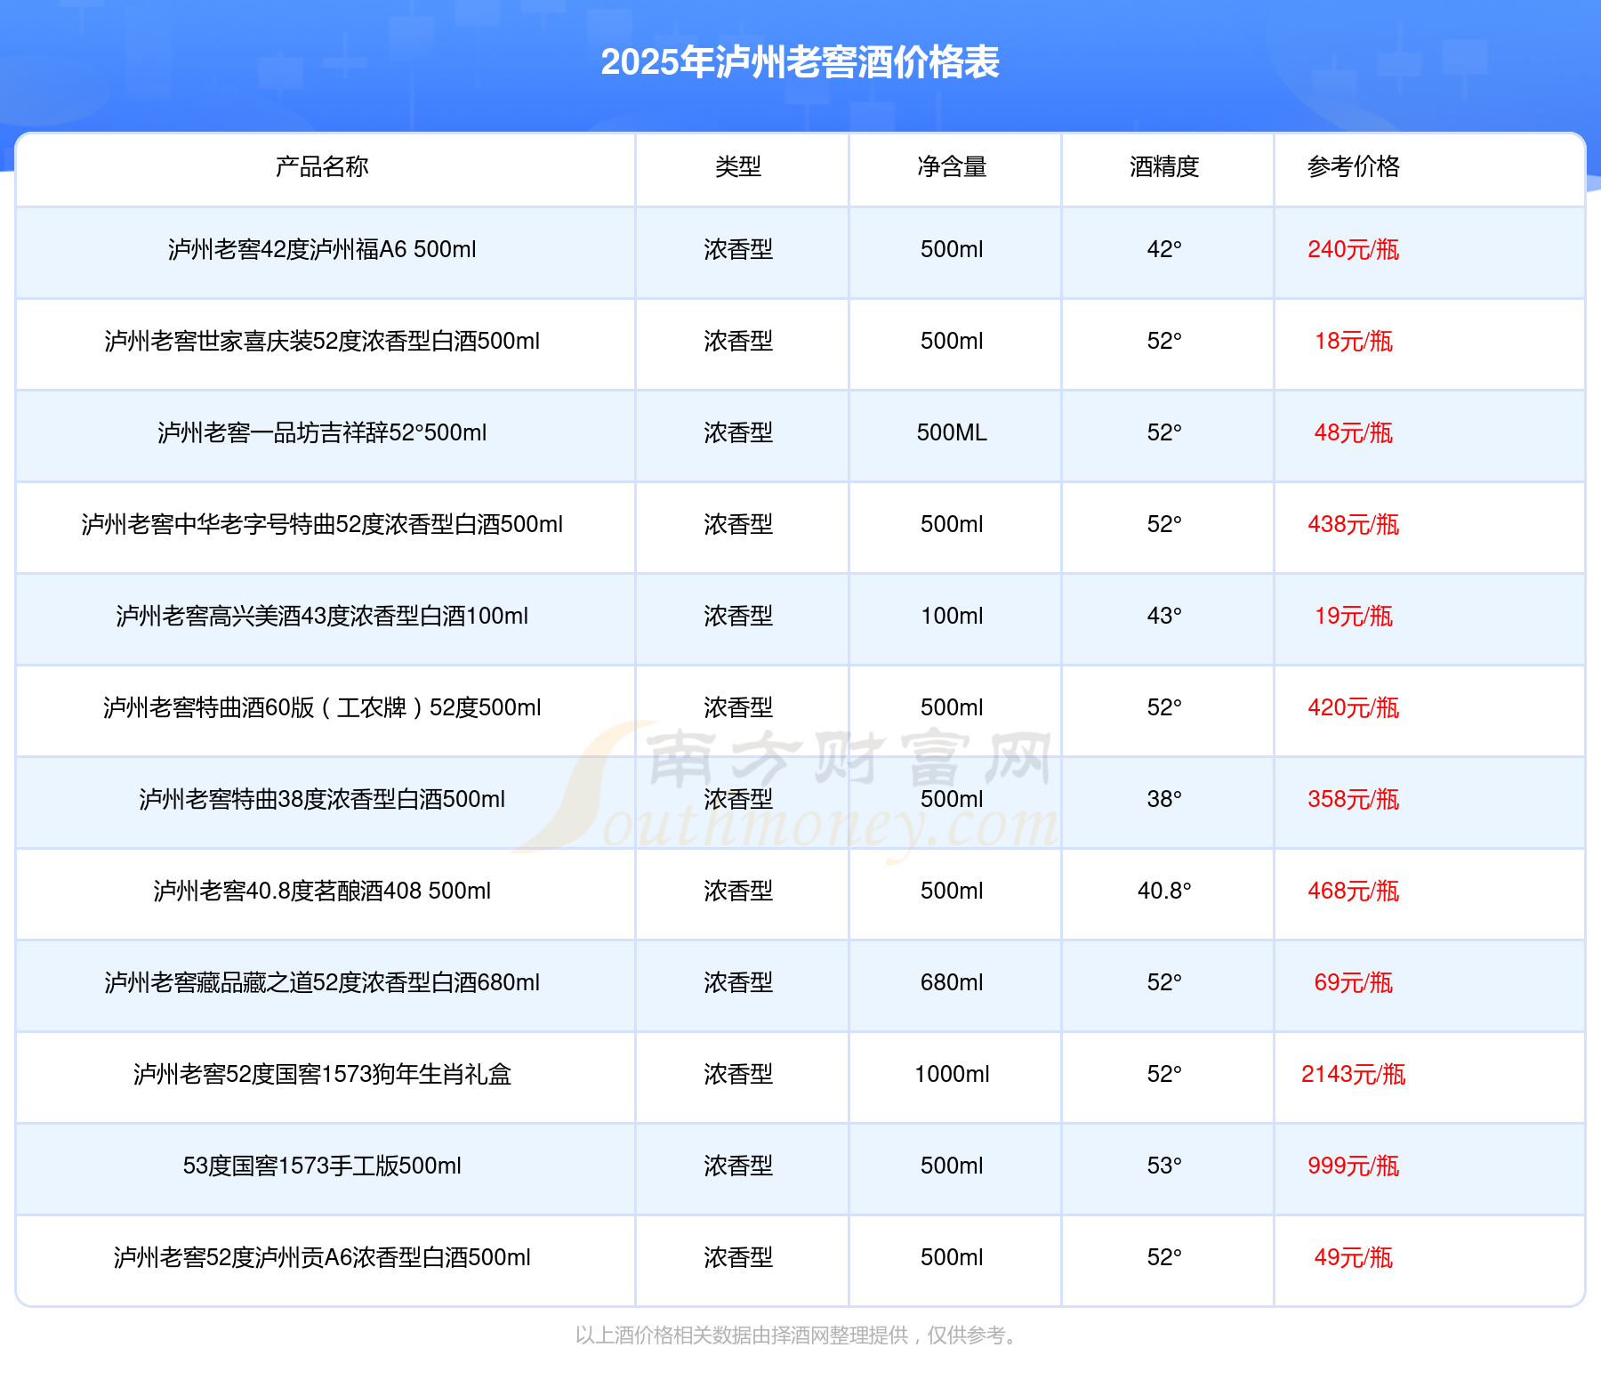The height and width of the screenshot is (1388, 1601).
Task: Click the 358元/瓶 price
Action: [1354, 799]
